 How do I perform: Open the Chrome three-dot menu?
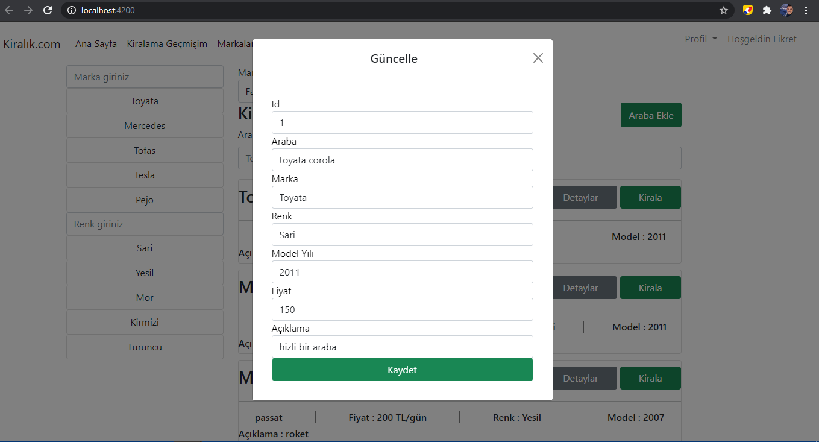pos(806,10)
